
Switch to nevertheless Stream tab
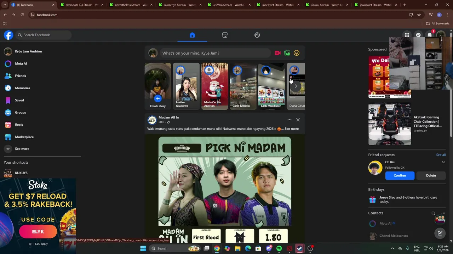tap(131, 5)
